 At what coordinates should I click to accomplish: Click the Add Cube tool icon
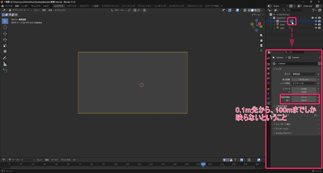pos(5,71)
